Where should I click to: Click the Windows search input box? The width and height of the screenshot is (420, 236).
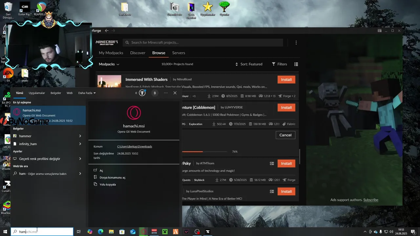coord(42,232)
